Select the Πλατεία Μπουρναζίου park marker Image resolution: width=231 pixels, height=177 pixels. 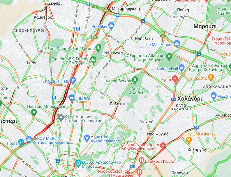34,113
